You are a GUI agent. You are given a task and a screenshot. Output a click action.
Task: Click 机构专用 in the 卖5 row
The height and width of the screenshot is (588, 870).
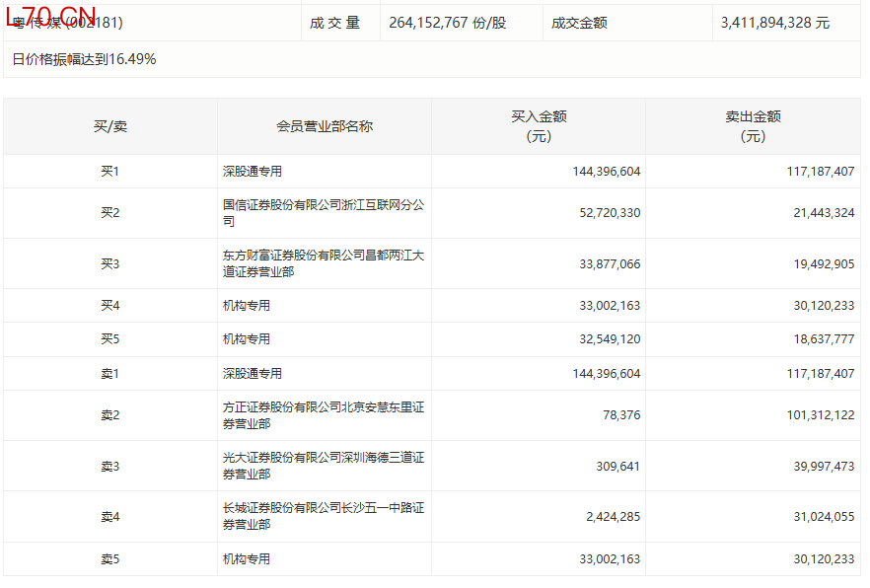click(247, 559)
